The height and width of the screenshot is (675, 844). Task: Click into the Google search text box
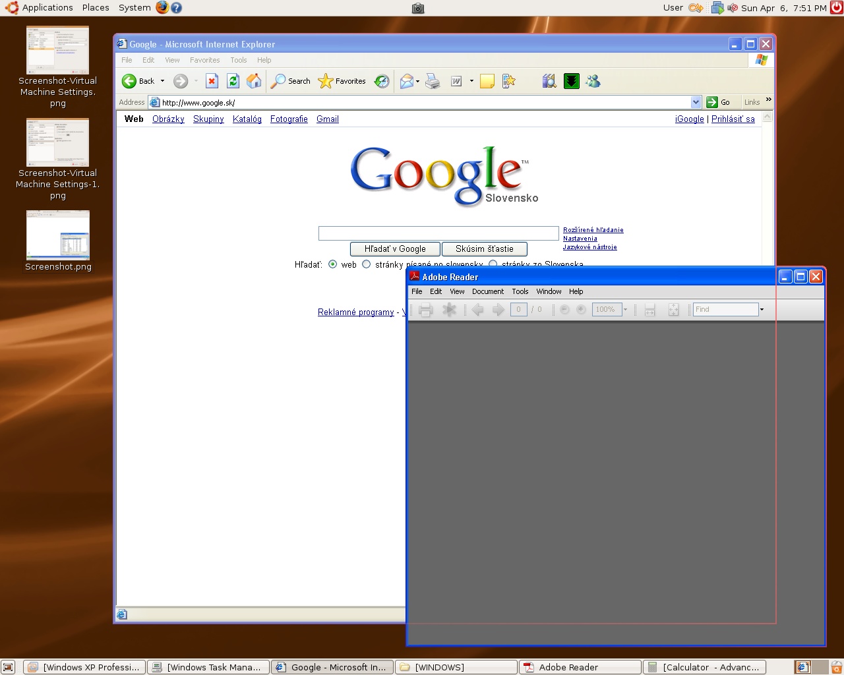click(438, 233)
